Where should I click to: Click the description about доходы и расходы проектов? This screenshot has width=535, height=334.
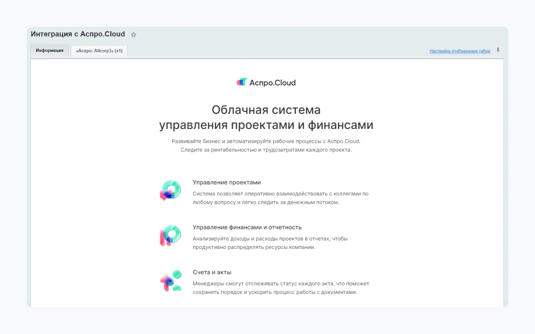[271, 242]
